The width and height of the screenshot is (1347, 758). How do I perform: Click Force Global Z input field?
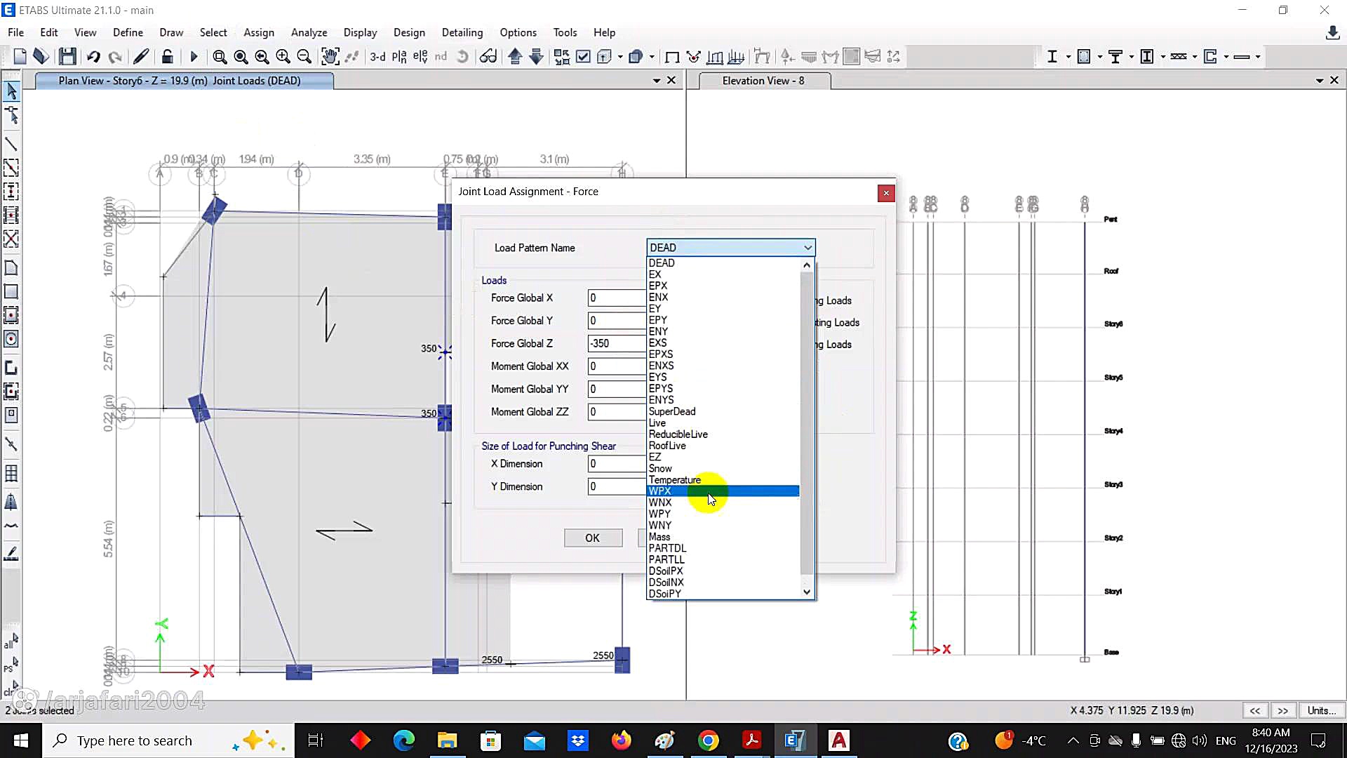point(617,343)
